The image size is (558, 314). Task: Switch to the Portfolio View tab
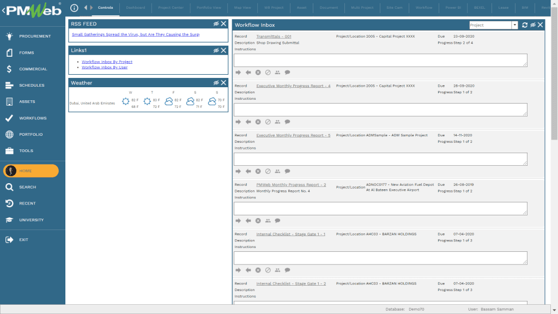coord(209,8)
